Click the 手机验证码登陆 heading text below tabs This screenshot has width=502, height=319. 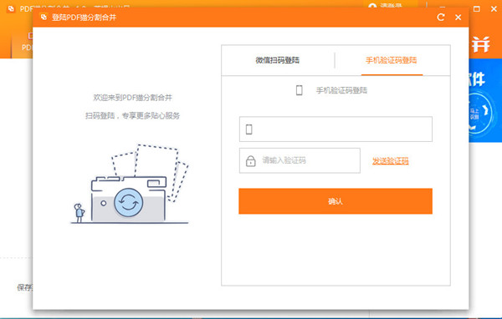341,90
